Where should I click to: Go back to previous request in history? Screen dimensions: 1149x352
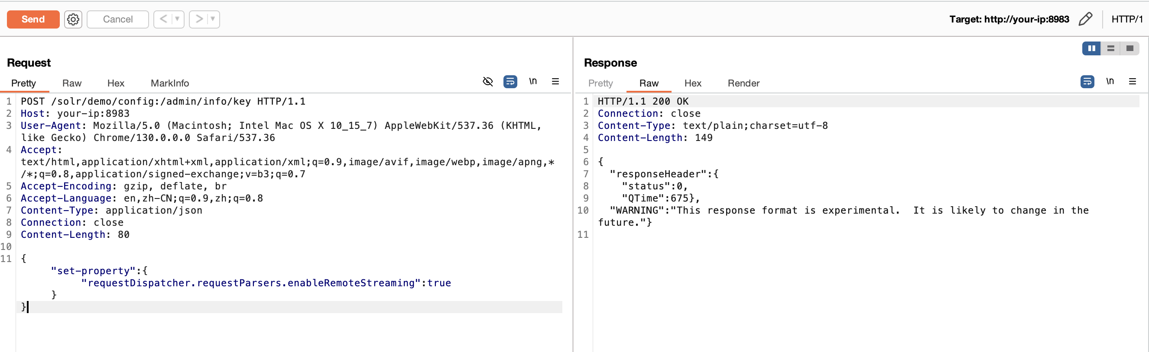pos(163,19)
